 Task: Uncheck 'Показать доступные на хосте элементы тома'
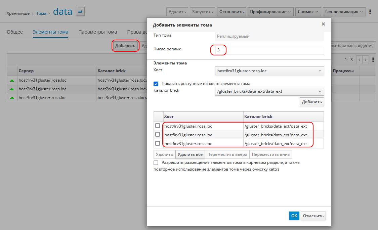(156, 84)
